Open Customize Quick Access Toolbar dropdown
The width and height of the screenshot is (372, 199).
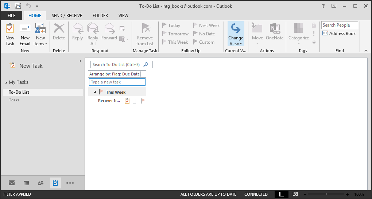point(37,6)
